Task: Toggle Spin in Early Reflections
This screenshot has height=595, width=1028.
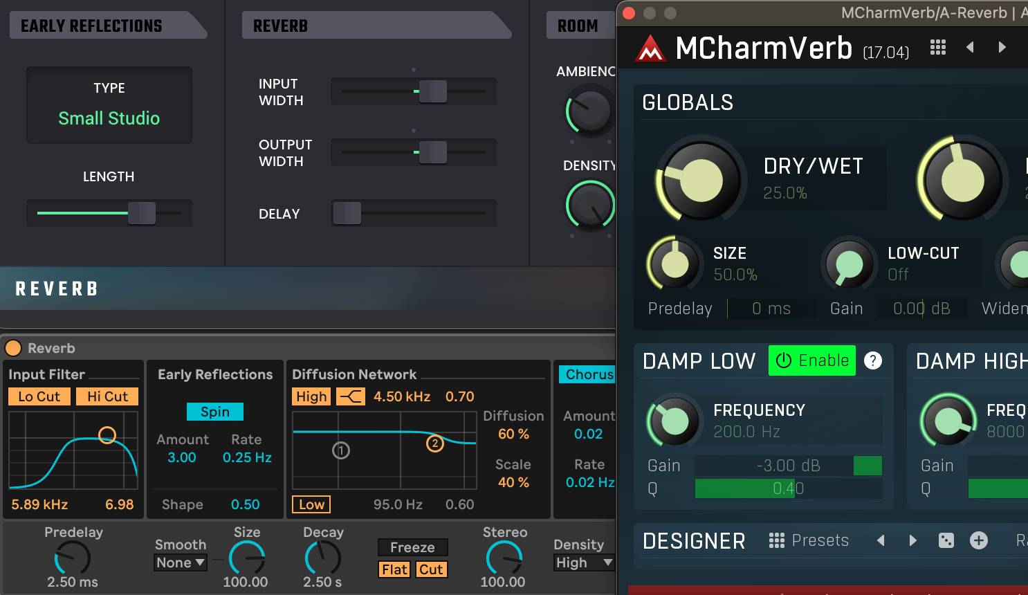Action: 215,412
